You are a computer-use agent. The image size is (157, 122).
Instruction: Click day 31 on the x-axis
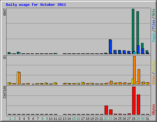coord(147,119)
